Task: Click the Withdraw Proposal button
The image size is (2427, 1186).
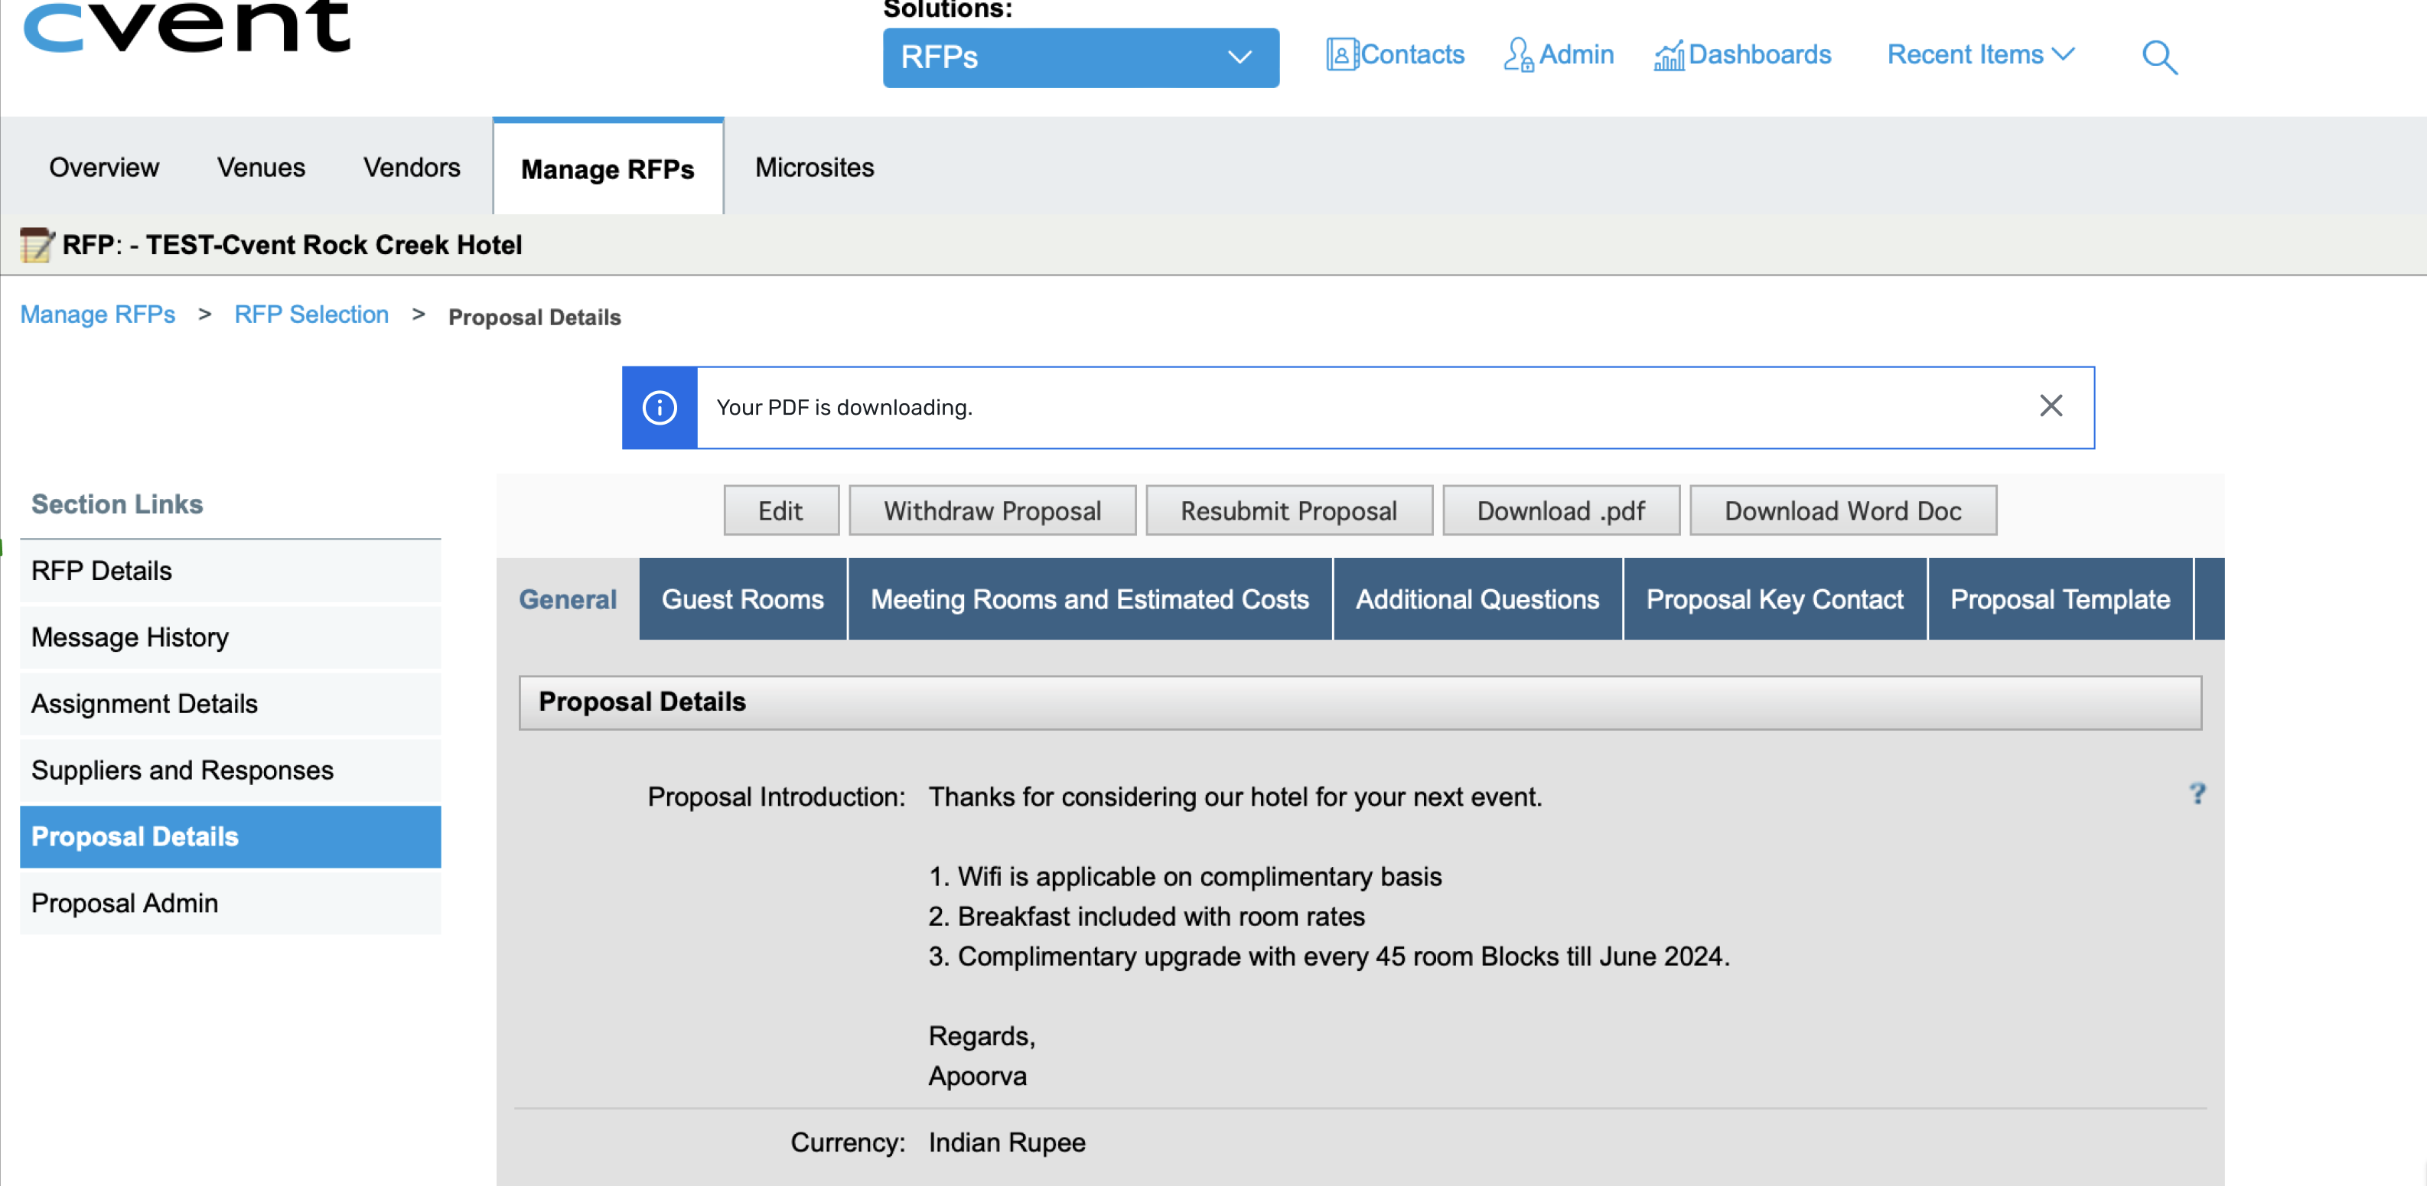Action: tap(991, 510)
